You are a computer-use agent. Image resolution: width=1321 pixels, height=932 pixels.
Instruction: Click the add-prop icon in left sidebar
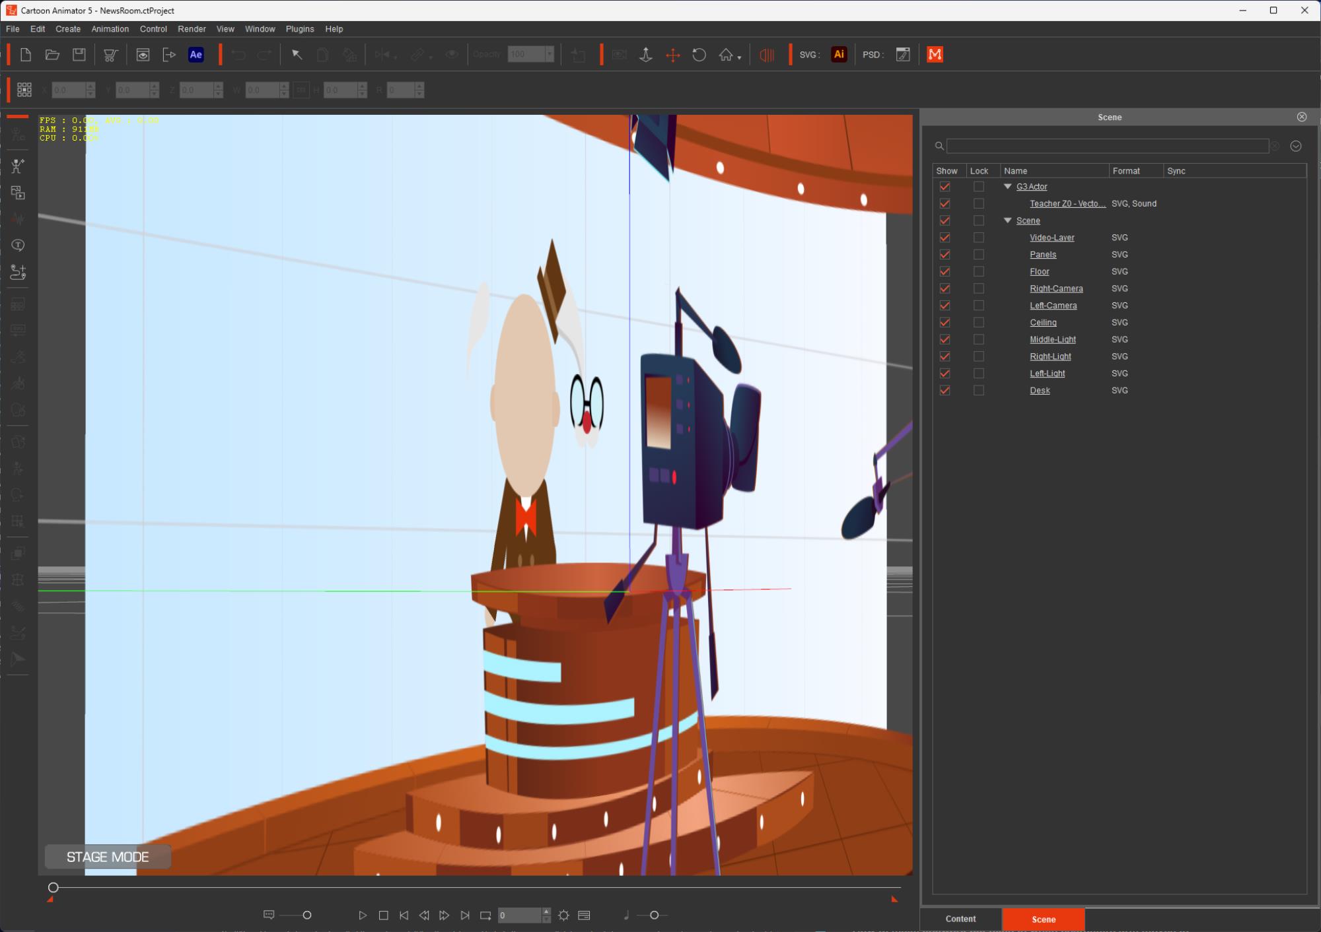point(18,272)
